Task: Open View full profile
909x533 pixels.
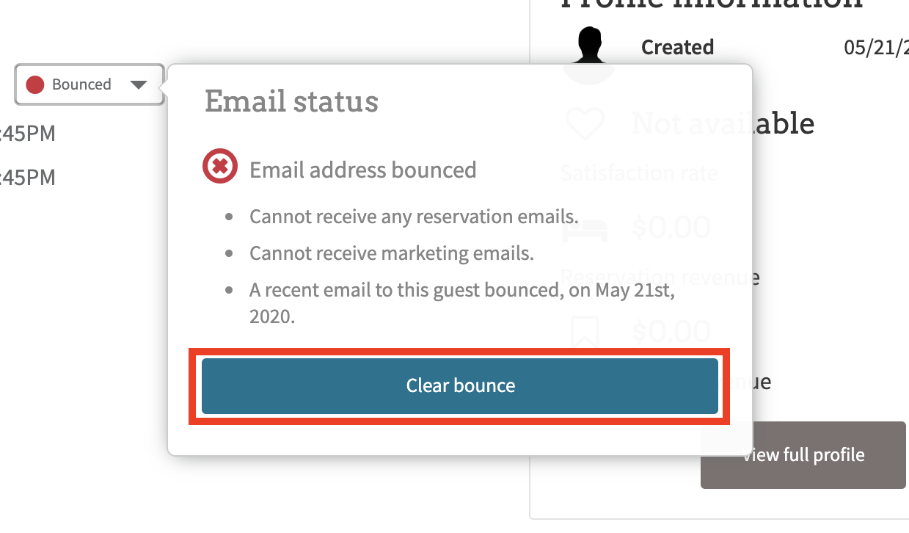Action: [x=803, y=455]
